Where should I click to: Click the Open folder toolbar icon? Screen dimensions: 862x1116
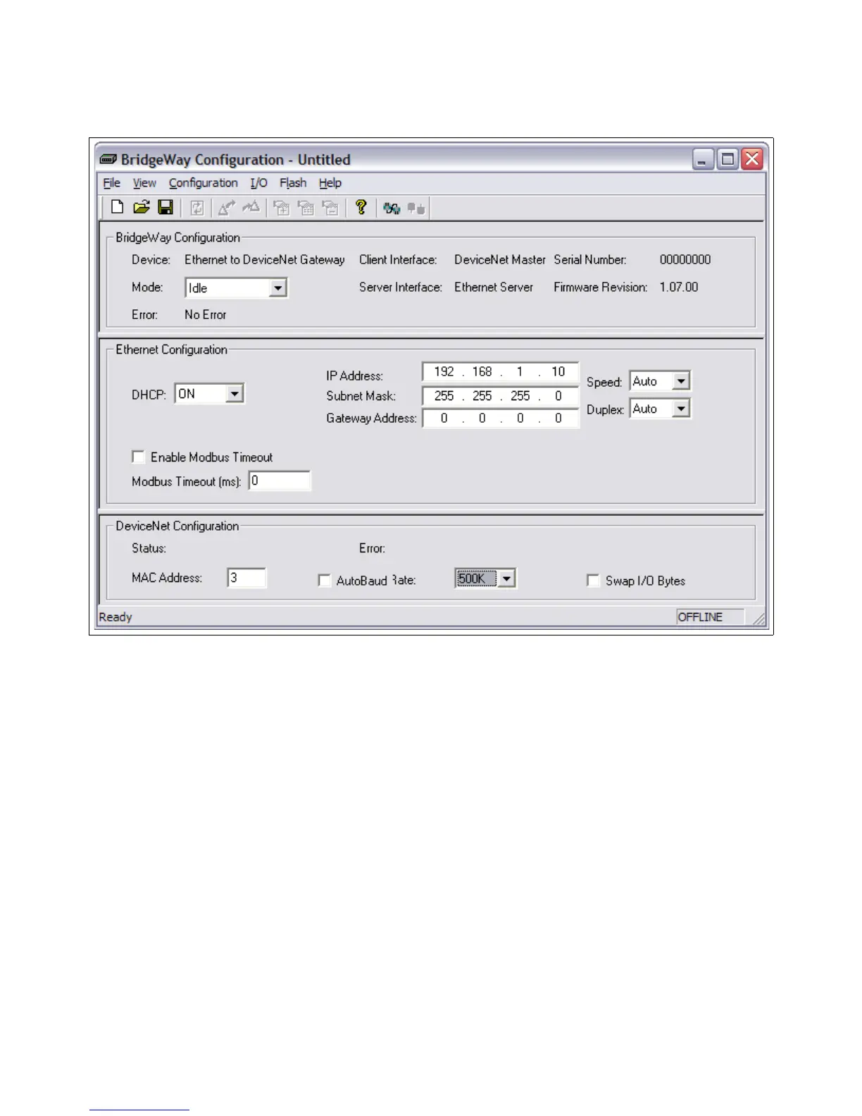[x=142, y=207]
